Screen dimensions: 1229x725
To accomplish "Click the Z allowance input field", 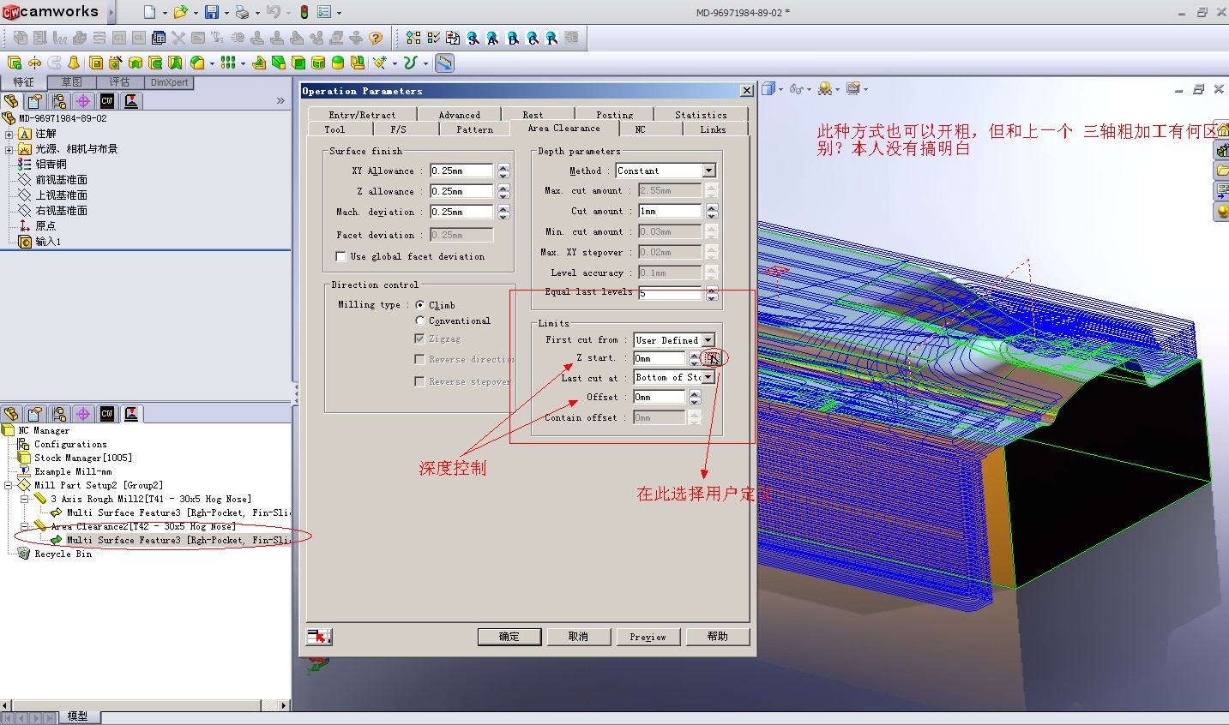I will click(461, 191).
